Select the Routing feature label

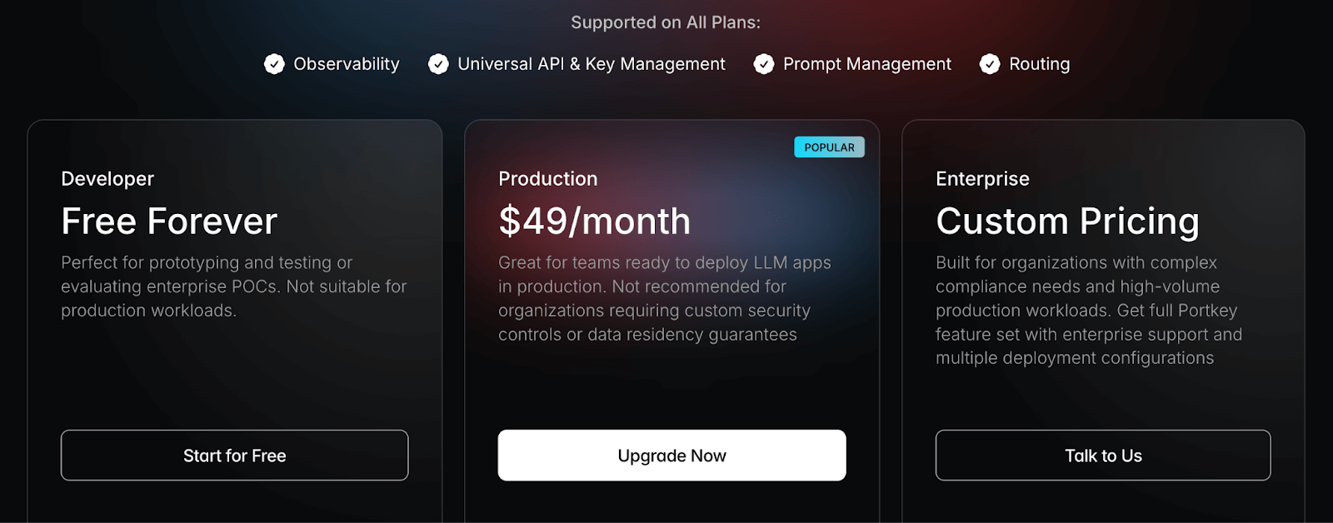(x=1039, y=64)
